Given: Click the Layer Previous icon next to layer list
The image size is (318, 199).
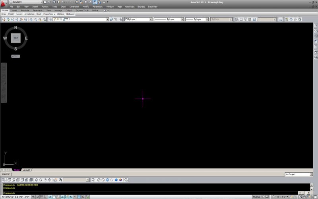Looking at the screenshot, I should coord(116,19).
